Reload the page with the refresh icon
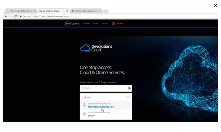 (x=16, y=16)
